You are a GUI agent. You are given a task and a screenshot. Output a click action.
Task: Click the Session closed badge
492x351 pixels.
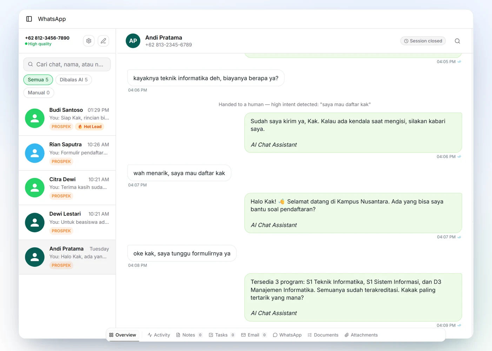(x=423, y=41)
